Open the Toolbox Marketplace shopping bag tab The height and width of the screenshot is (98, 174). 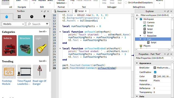7,17
